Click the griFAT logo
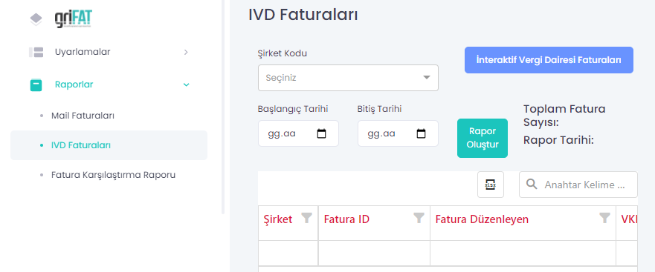Viewport: 655px width, 272px height. (74, 19)
